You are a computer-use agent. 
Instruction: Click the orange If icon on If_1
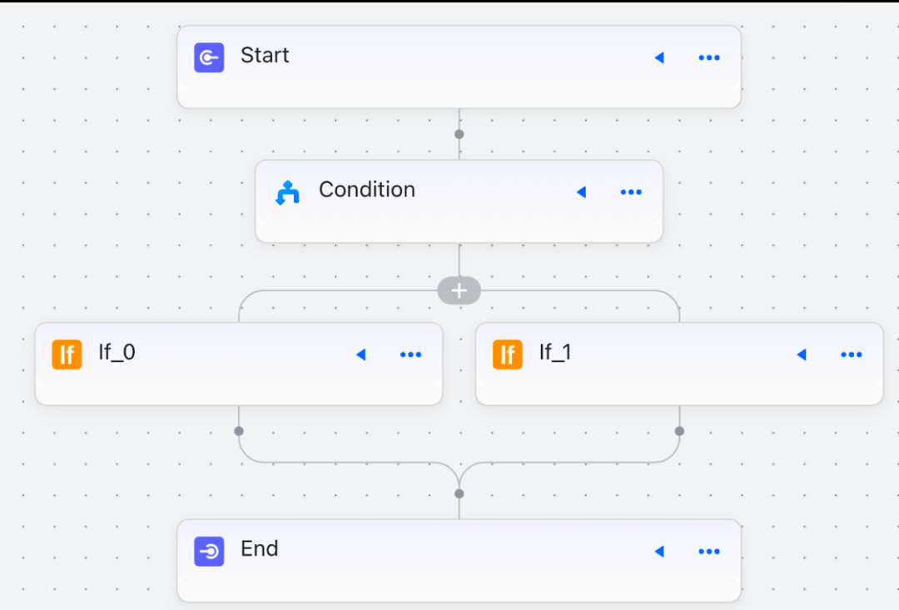point(508,355)
